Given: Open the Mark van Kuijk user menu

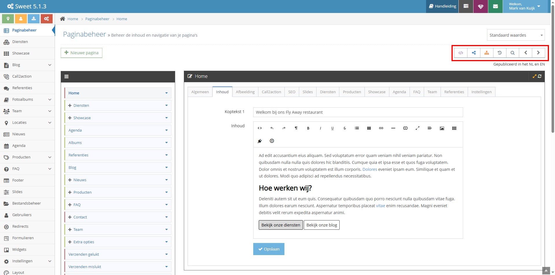Looking at the screenshot, I should click(525, 6).
